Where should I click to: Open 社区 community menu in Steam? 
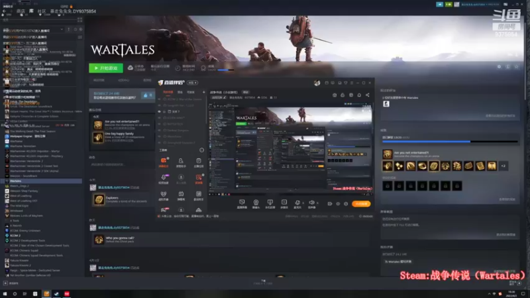tap(42, 11)
